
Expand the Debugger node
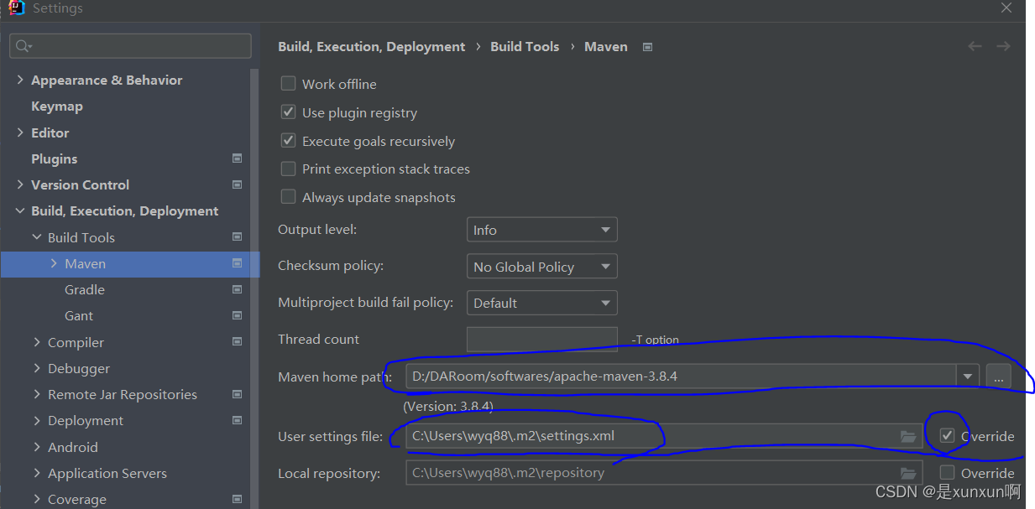point(37,368)
